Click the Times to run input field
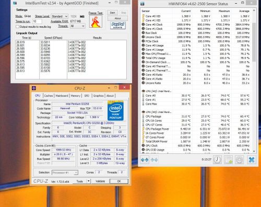 tap(37, 21)
